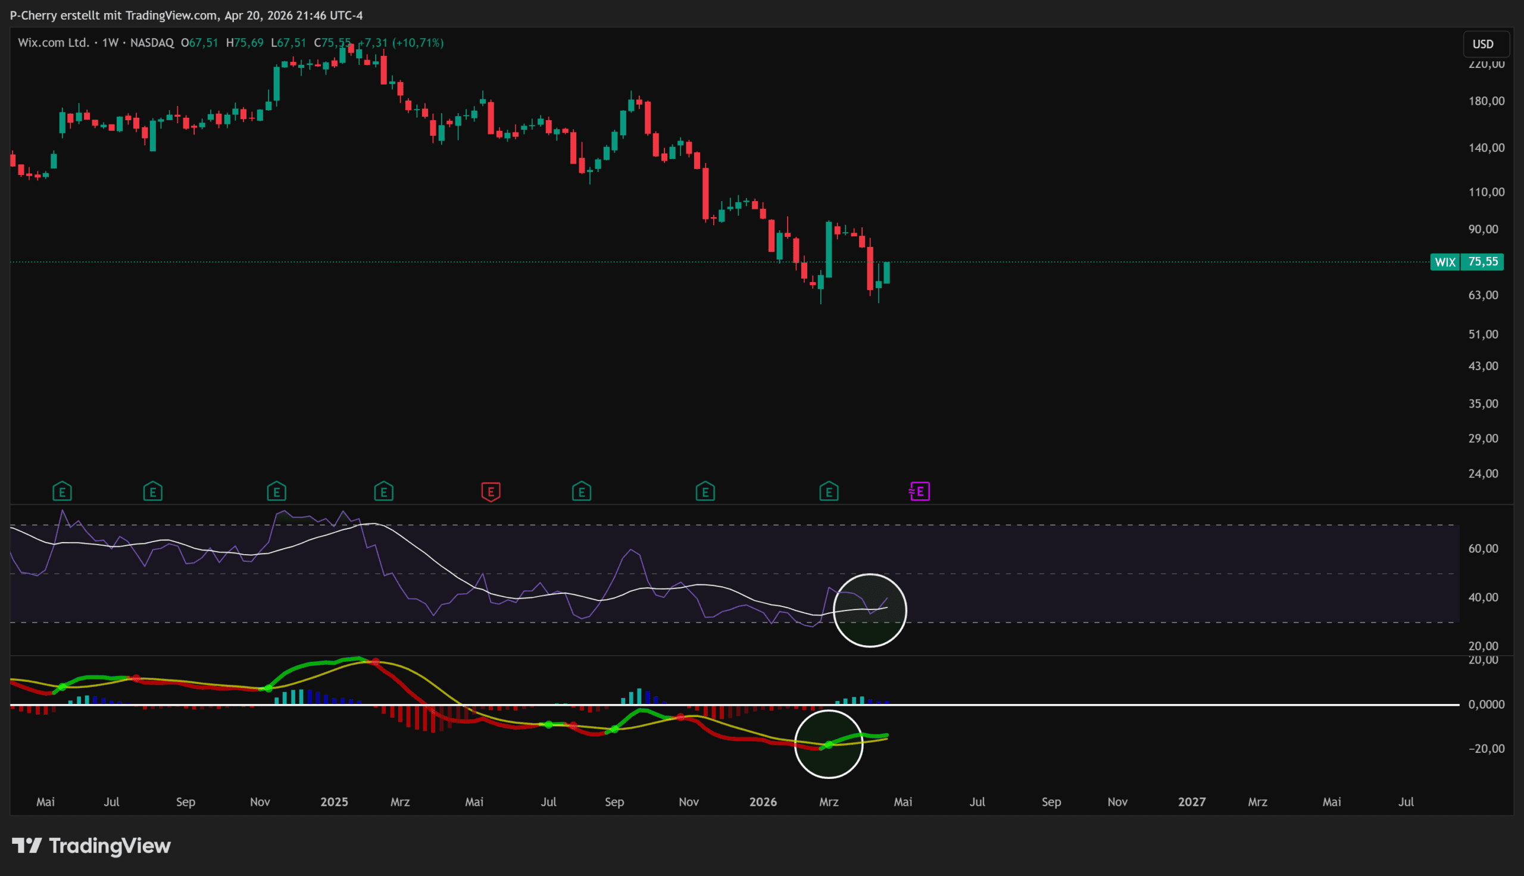Viewport: 1524px width, 876px height.
Task: Click the earnings marker between Jul and Sep 2025
Action: click(x=581, y=492)
